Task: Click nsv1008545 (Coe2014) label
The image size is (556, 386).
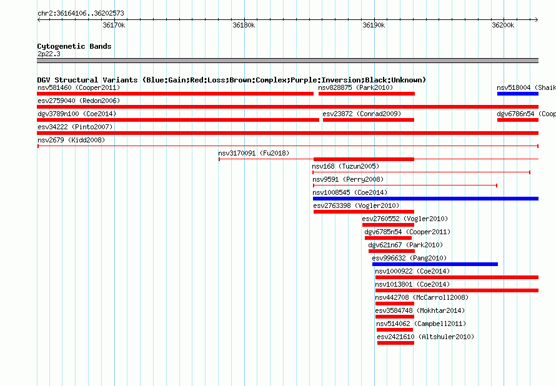Action: tap(350, 192)
